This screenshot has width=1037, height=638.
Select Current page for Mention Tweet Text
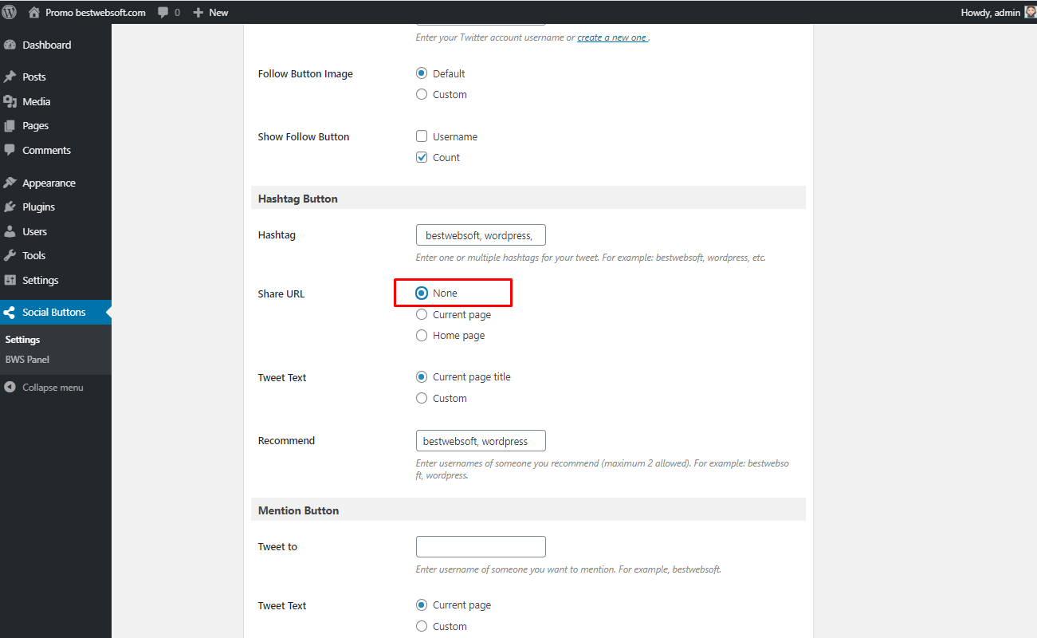click(x=422, y=605)
